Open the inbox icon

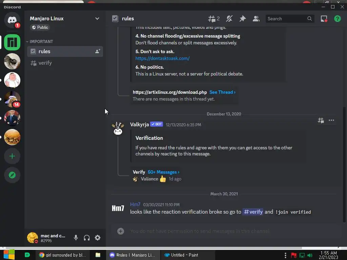tap(324, 19)
